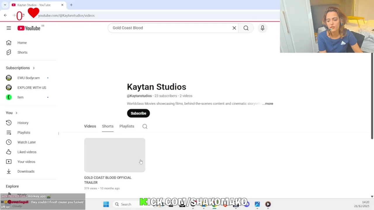Clear the search box with the X
This screenshot has height=210, width=374.
[234, 28]
